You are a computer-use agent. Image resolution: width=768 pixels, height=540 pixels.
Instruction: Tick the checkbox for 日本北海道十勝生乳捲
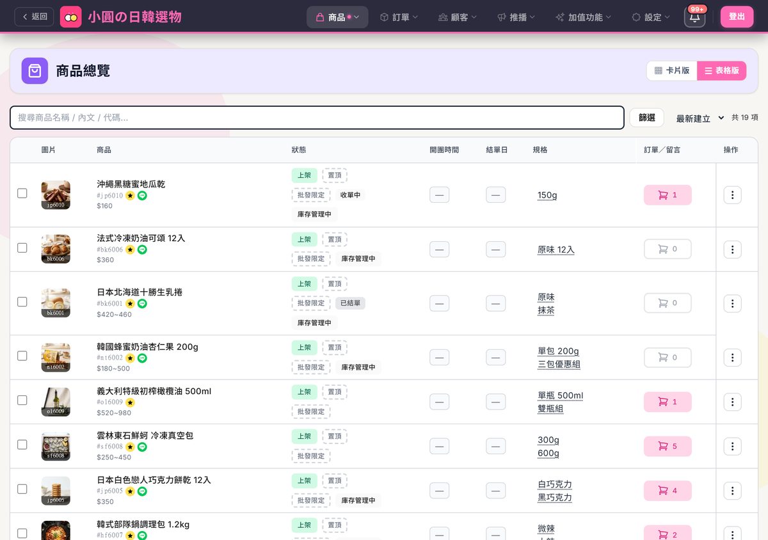click(22, 301)
